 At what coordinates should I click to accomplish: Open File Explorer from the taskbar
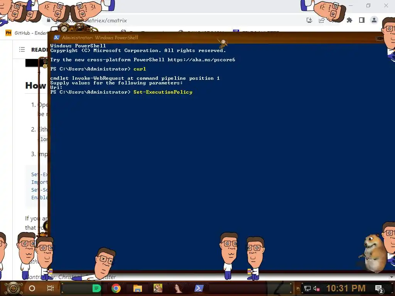click(138, 288)
